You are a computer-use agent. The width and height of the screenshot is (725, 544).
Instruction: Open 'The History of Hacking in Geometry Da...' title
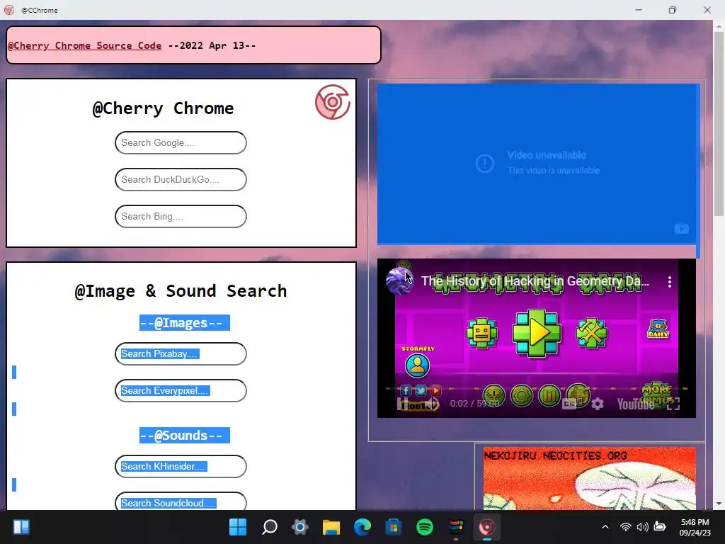point(535,281)
